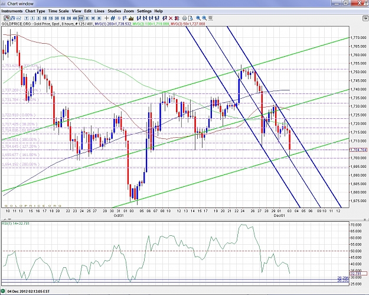The height and width of the screenshot is (295, 369).
Task: Toggle the tick (T) timeframe
Action: (x=27, y=18)
